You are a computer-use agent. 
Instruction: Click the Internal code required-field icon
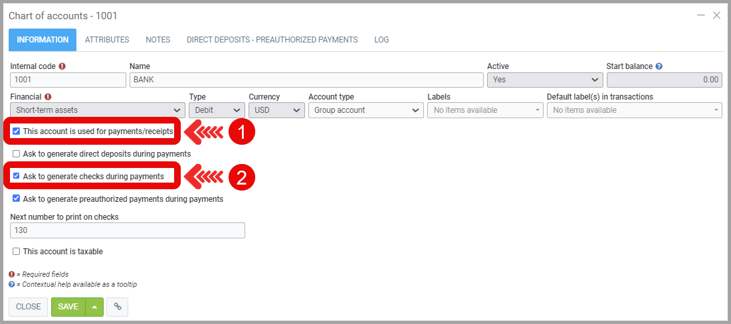(62, 66)
